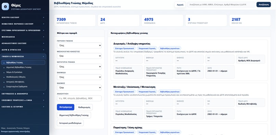Expand the ΚΕΝΤΡΟ ΕΛΕΓΧΟΥ menu section
The image size is (276, 135).
tap(23, 17)
